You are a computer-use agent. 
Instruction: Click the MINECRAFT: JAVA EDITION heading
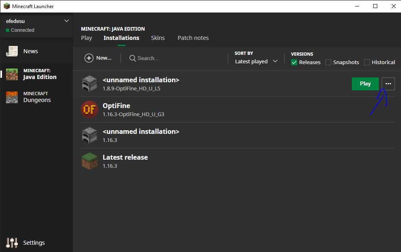pyautogui.click(x=113, y=29)
